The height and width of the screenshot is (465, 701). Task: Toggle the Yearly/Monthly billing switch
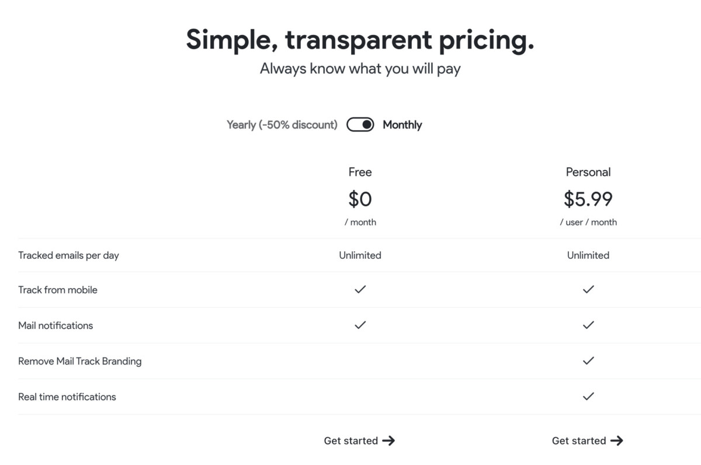click(x=360, y=124)
